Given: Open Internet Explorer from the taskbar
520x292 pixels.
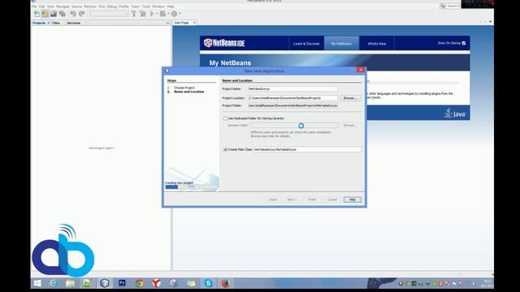Looking at the screenshot, I should click(x=53, y=283).
